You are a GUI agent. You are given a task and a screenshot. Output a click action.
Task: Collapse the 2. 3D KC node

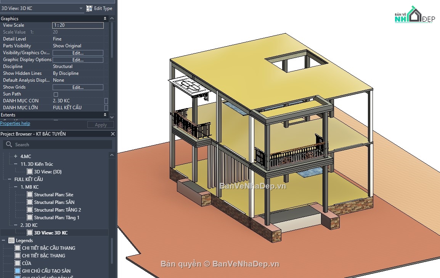16,225
